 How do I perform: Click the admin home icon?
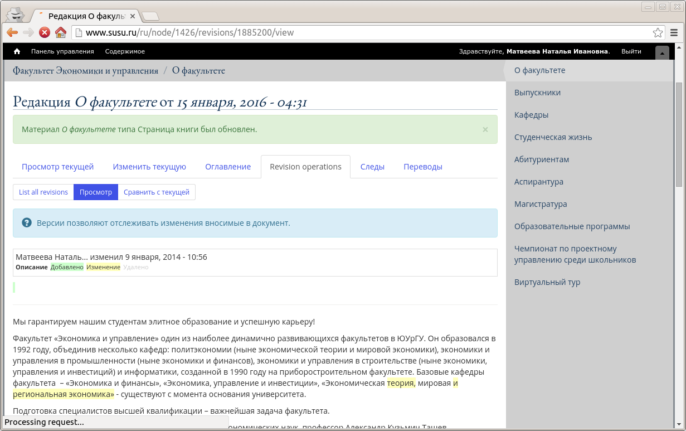click(17, 51)
